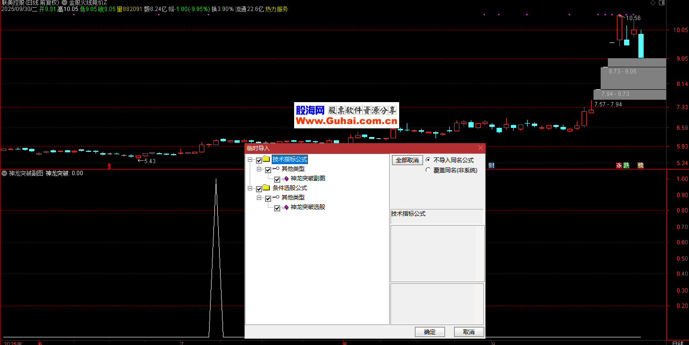Uncheck the 神龙突破副图 checkbox
The image size is (689, 345).
(277, 179)
